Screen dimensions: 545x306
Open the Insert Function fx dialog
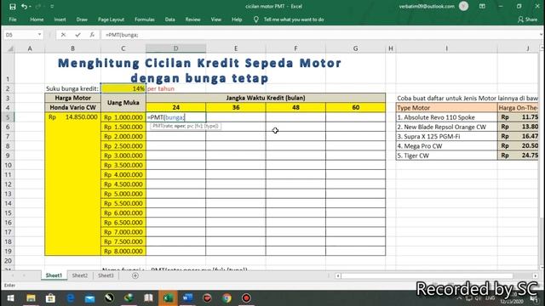pyautogui.click(x=92, y=35)
